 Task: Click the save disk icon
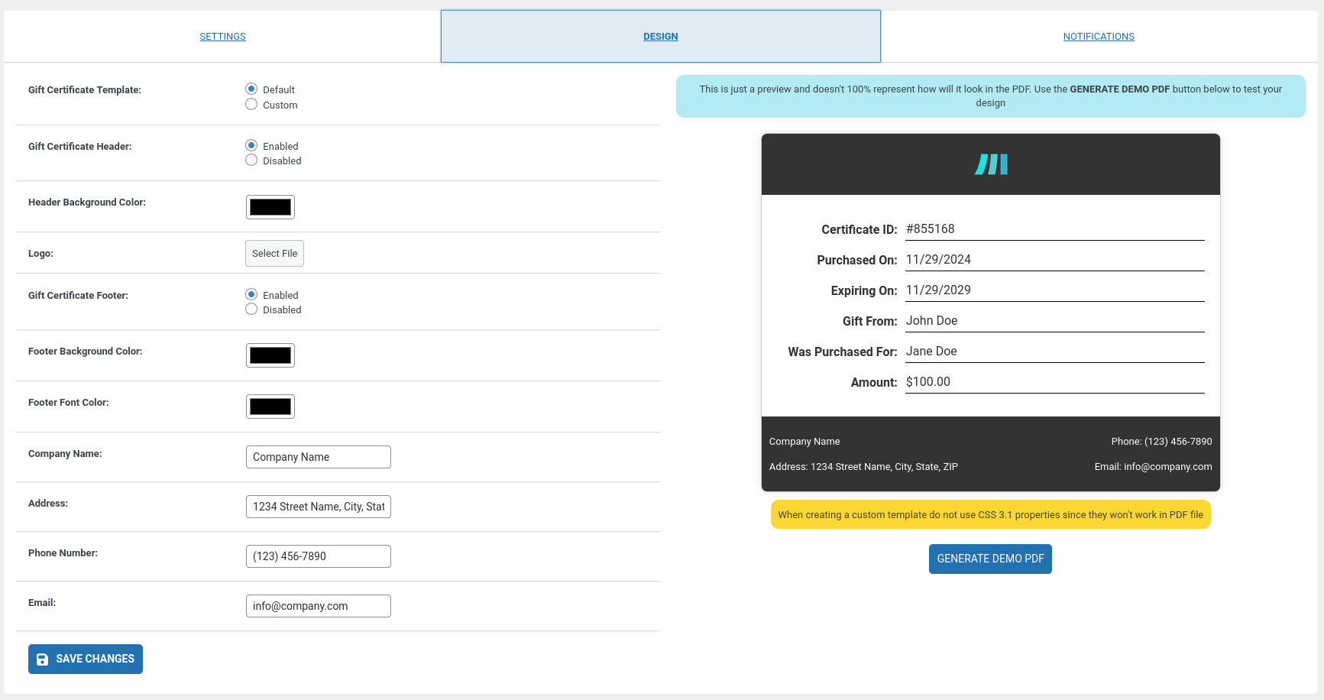(43, 659)
